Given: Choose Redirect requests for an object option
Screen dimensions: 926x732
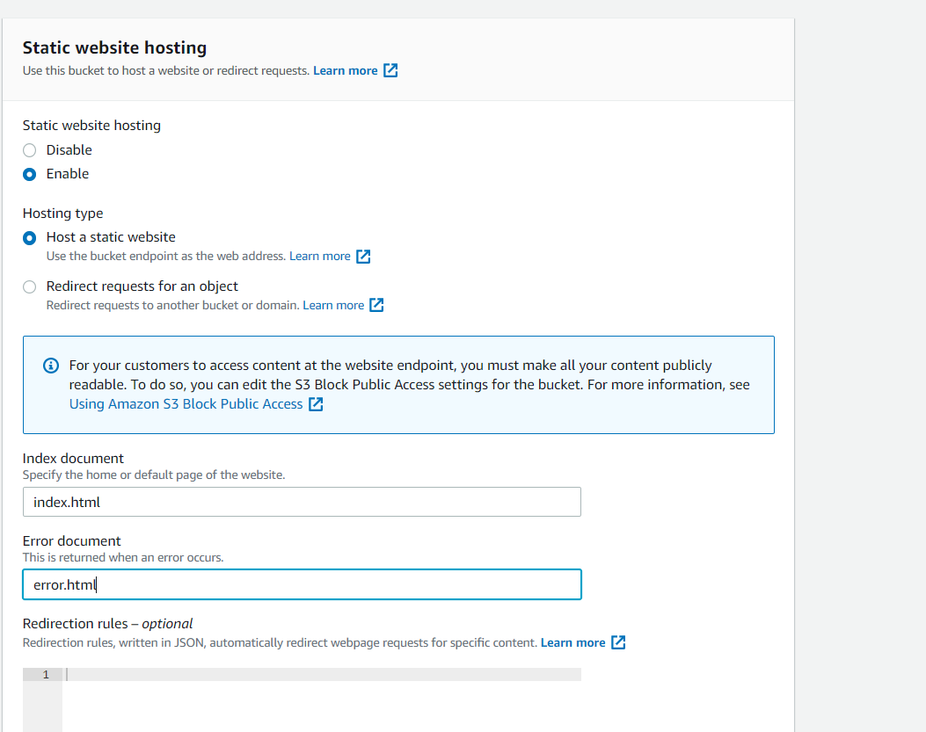Looking at the screenshot, I should [x=30, y=286].
